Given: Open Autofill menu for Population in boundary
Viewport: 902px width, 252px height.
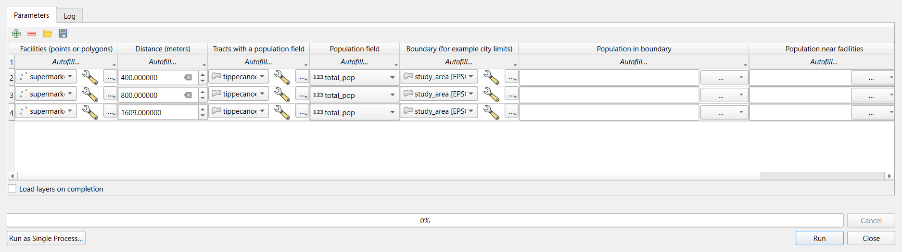Looking at the screenshot, I should [634, 62].
